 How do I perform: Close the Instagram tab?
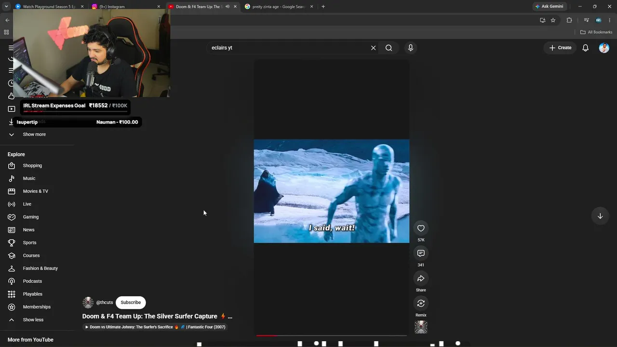pos(159,7)
